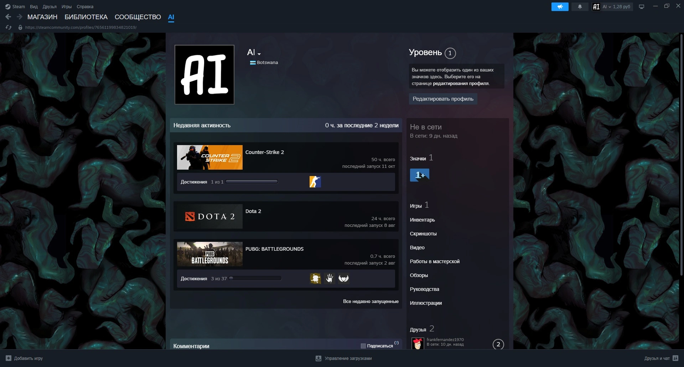This screenshot has height=367, width=684.
Task: Click the friend's level 2 badge
Action: (x=498, y=344)
